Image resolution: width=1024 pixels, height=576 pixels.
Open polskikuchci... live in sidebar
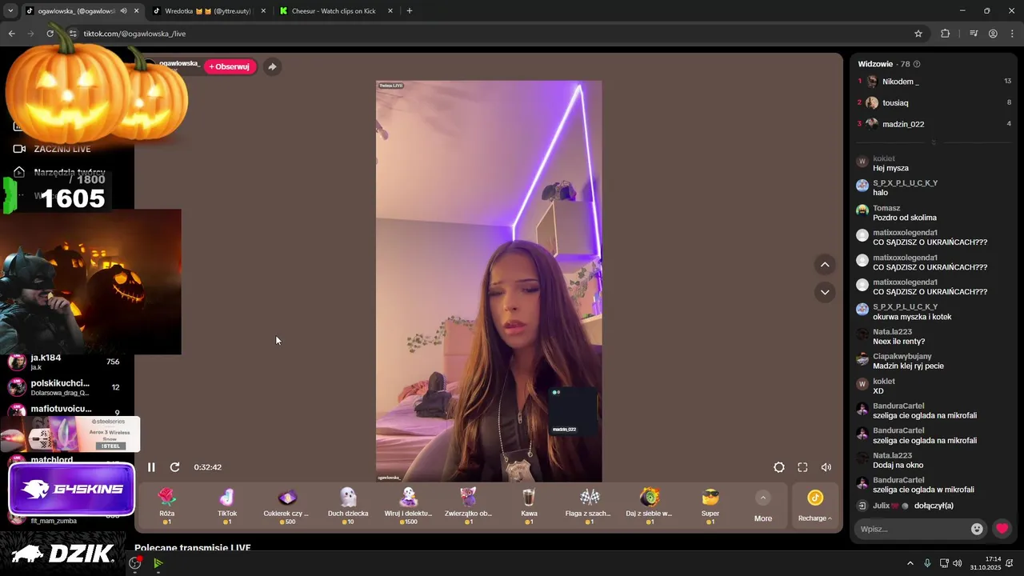(x=64, y=387)
